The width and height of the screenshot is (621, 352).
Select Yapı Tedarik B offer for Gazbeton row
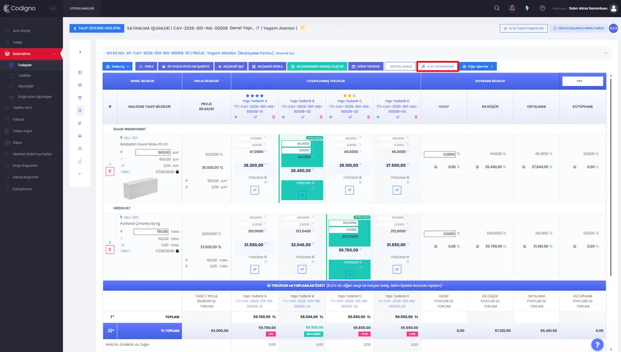tap(302, 195)
